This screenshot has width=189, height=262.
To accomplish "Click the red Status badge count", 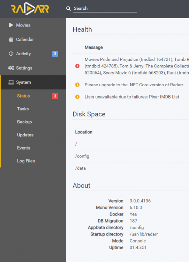I will point(55,96).
